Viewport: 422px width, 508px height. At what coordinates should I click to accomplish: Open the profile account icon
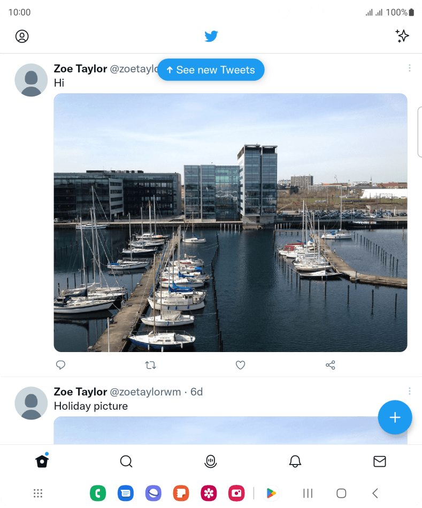tap(22, 36)
